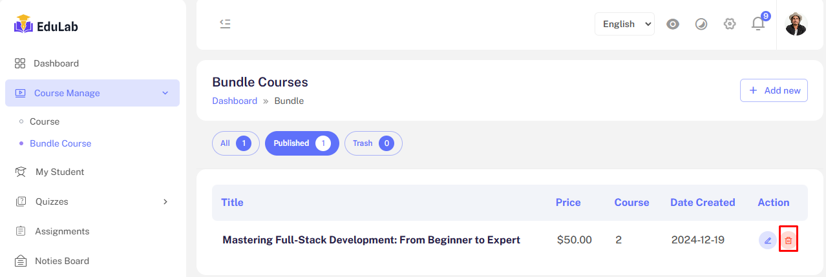Open Course in the sidebar submenu
The height and width of the screenshot is (277, 826).
pyautogui.click(x=45, y=121)
